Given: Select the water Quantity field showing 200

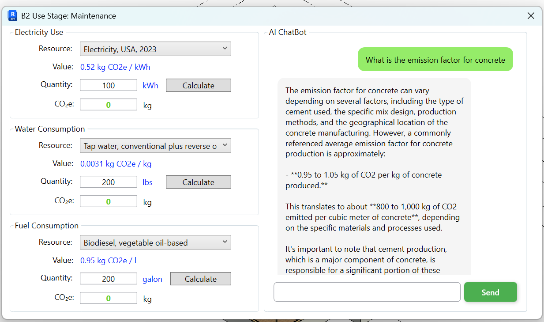Looking at the screenshot, I should 109,182.
